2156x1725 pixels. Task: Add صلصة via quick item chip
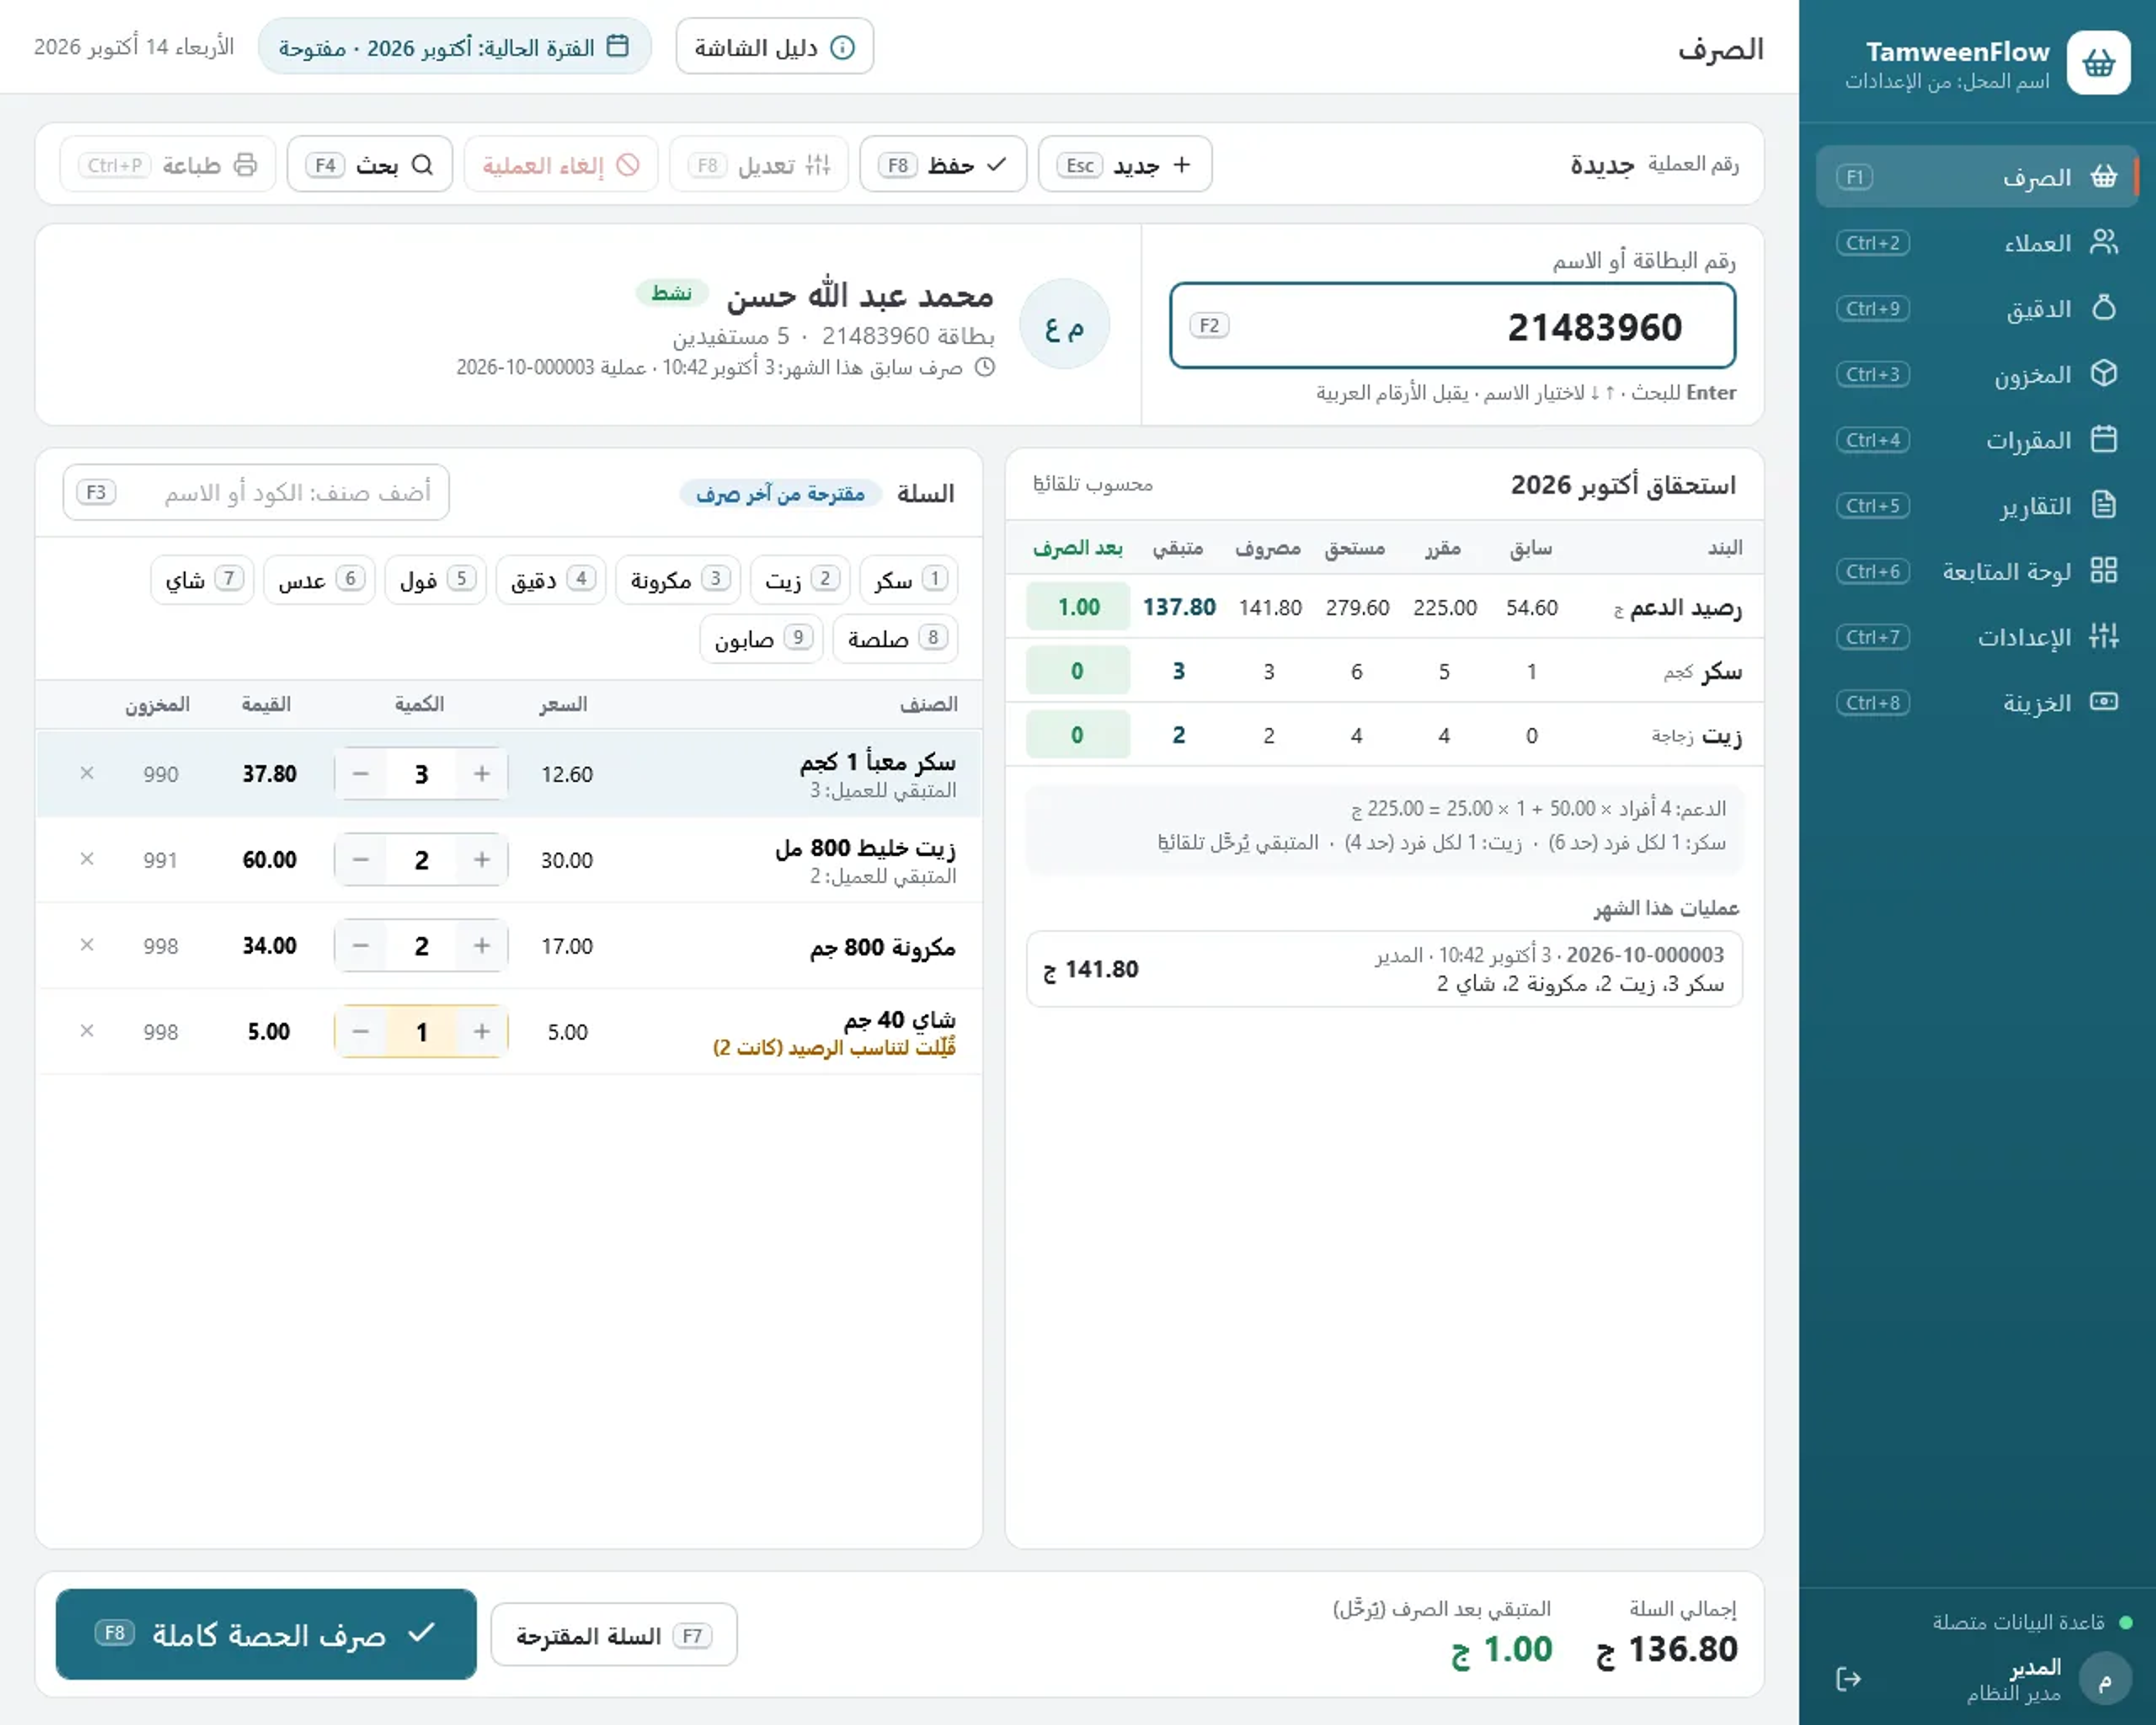point(895,638)
